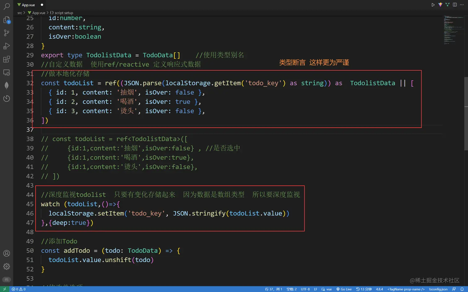Click 'addTodo' on line 50
Image resolution: width=468 pixels, height=292 pixels.
click(x=77, y=251)
